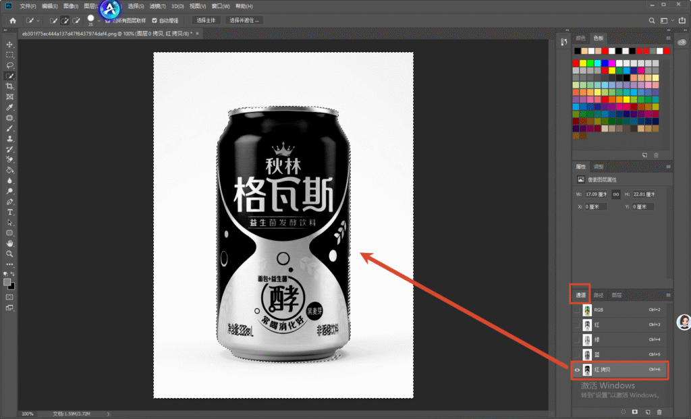Select the Eyedropper tool
Image resolution: width=691 pixels, height=419 pixels.
9,107
